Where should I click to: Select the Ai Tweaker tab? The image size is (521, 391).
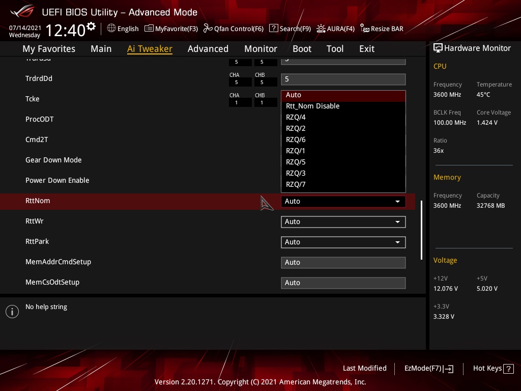(150, 49)
